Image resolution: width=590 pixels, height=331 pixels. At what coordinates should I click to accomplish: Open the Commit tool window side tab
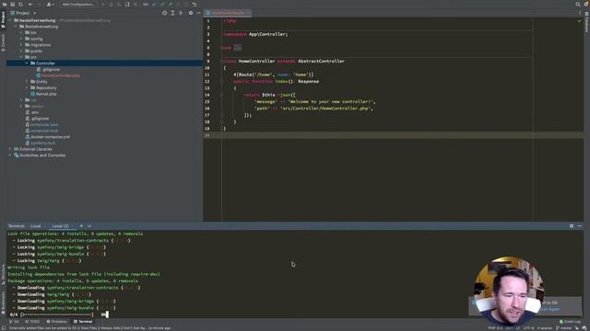pos(3,42)
